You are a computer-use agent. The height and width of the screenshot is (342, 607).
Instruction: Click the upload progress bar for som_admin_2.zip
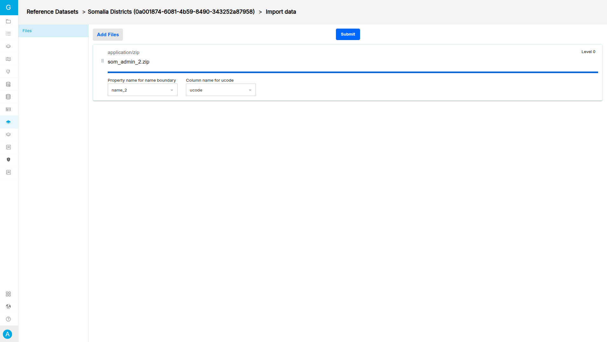[352, 72]
